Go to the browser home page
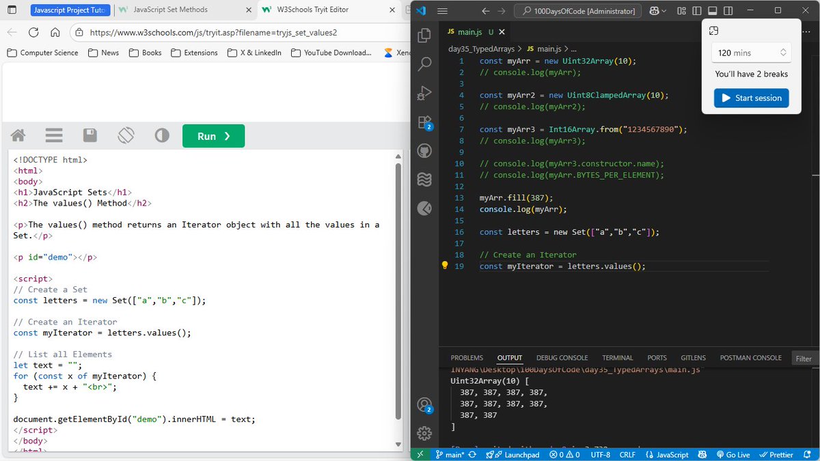The width and height of the screenshot is (820, 461). 55,32
